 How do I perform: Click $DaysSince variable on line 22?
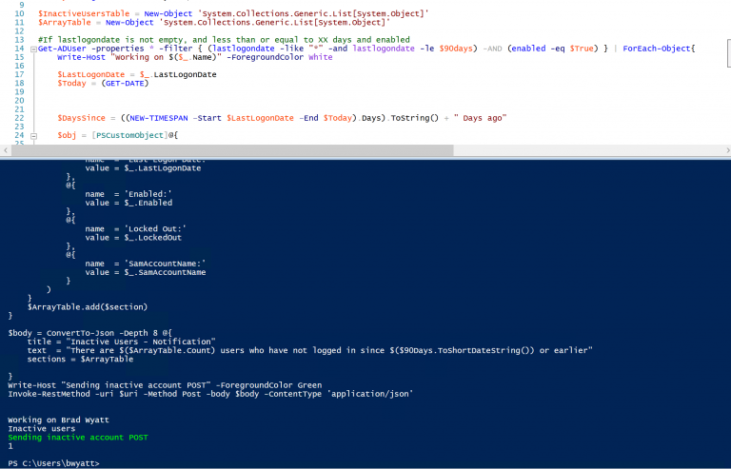[81, 118]
